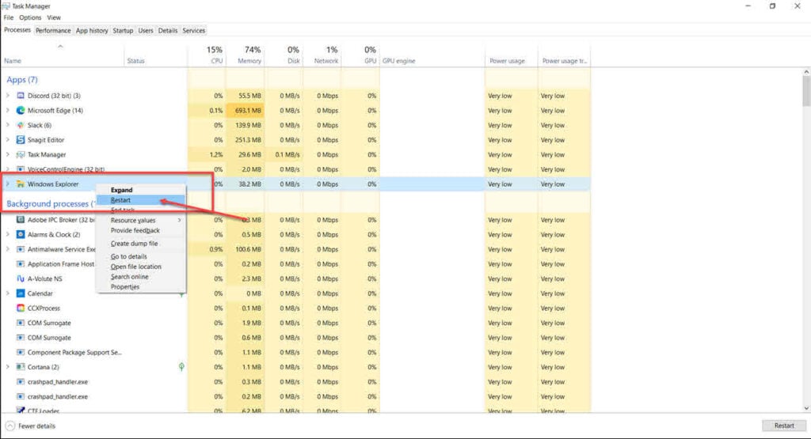Click the Discord app icon
This screenshot has height=439, width=811.
coord(21,96)
